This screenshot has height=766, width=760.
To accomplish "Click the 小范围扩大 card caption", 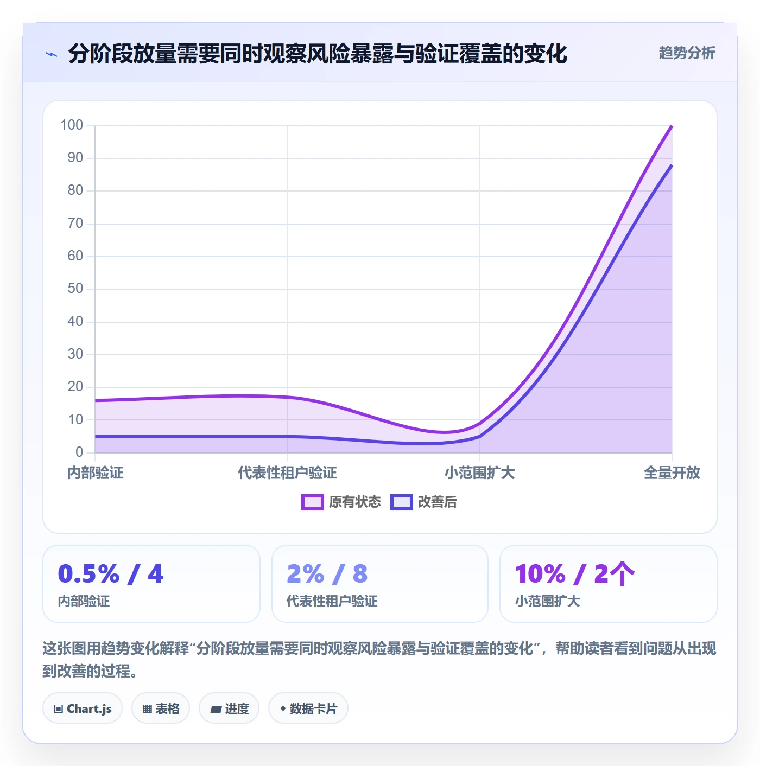I will (547, 601).
